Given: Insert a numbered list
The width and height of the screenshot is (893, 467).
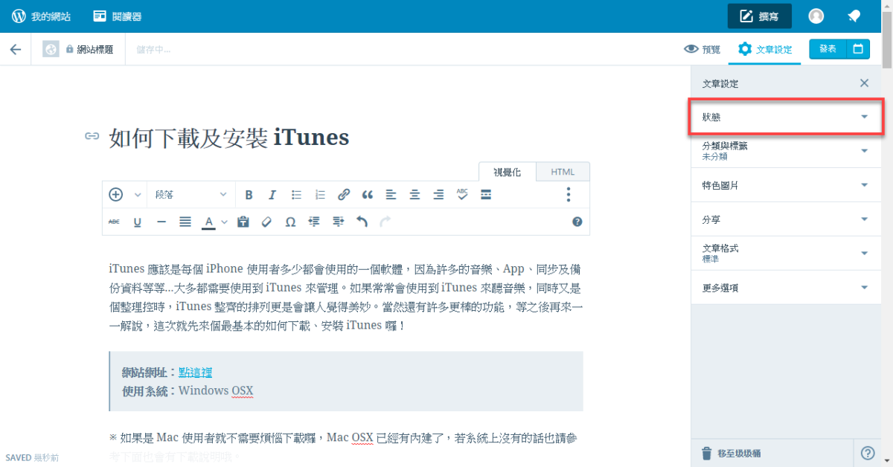Looking at the screenshot, I should (320, 195).
